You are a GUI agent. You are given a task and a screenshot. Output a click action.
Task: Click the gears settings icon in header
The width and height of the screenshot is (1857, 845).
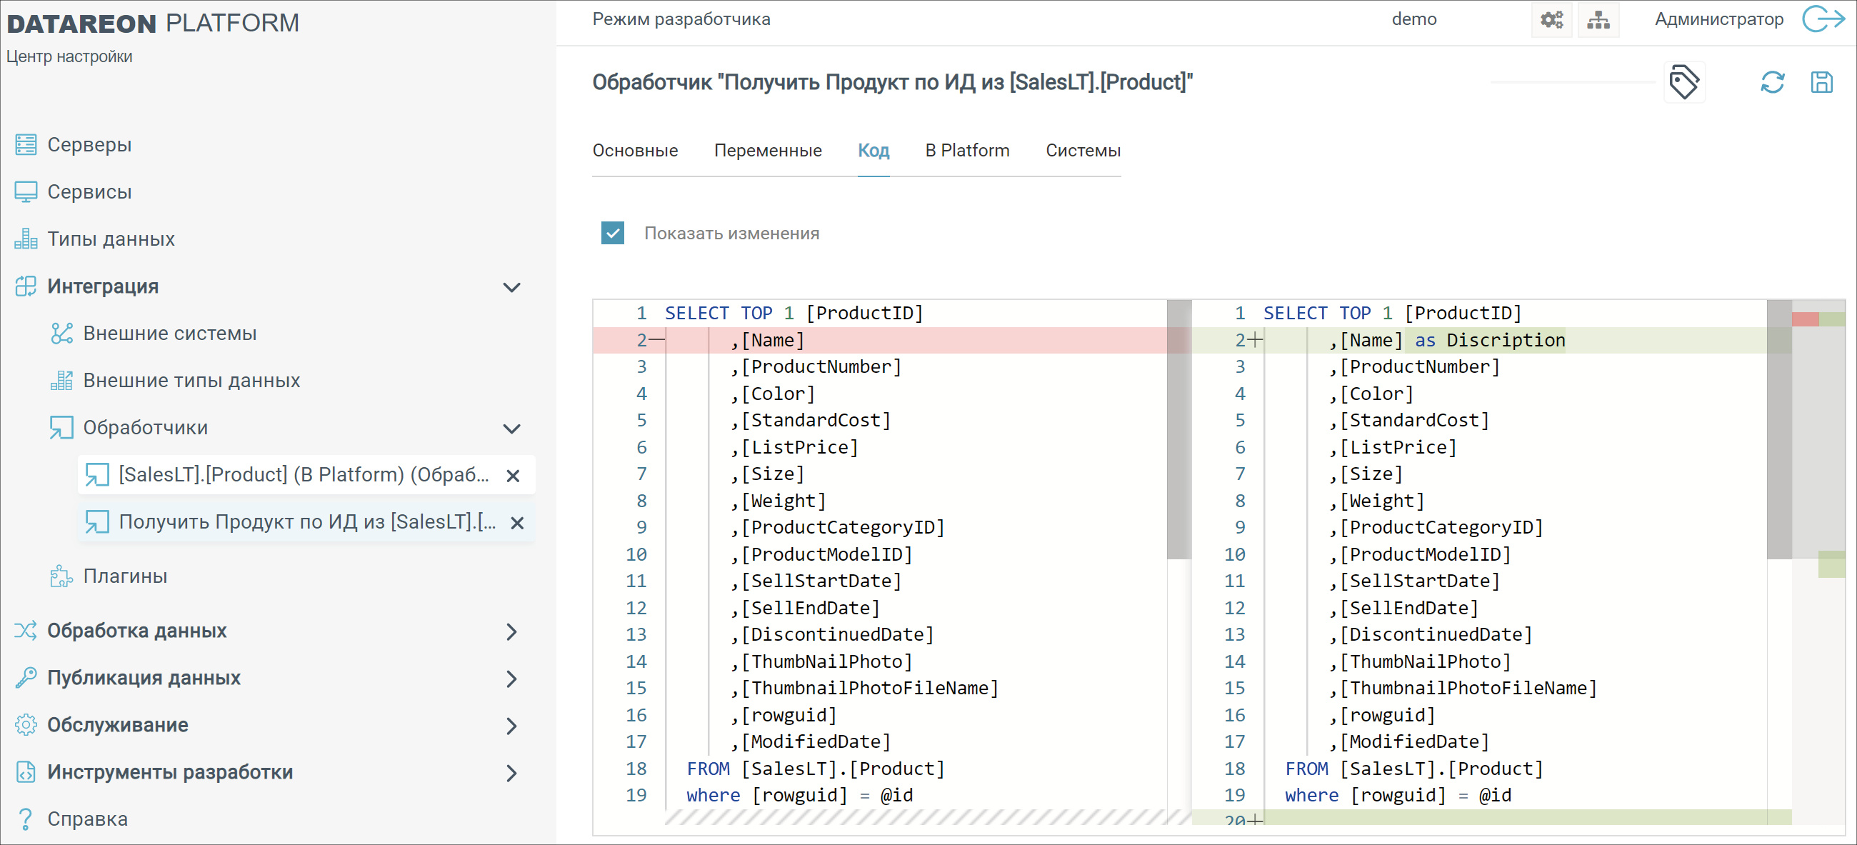tap(1551, 19)
